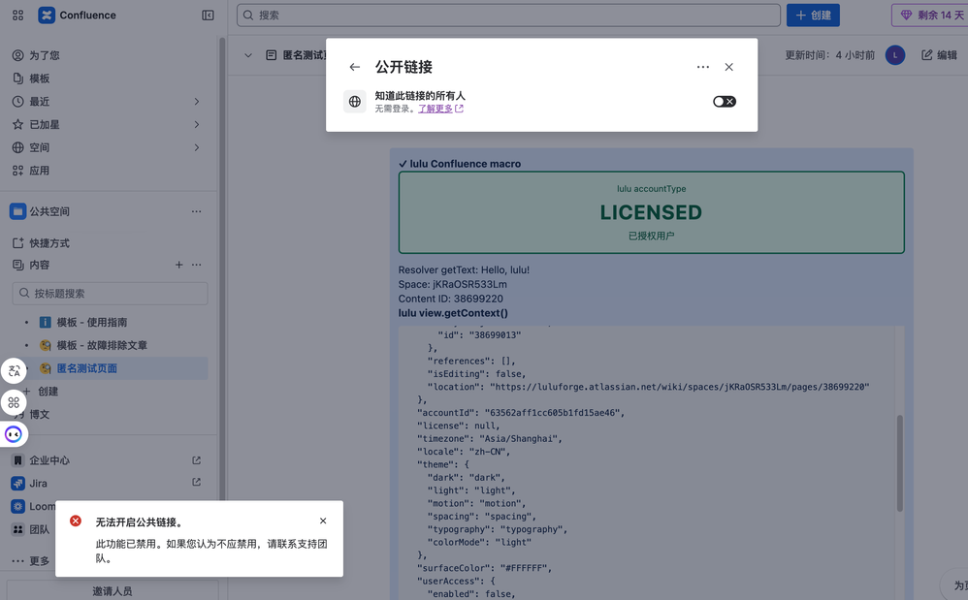Image resolution: width=968 pixels, height=600 pixels.
Task: Click the Loom app icon
Action: pyautogui.click(x=17, y=506)
